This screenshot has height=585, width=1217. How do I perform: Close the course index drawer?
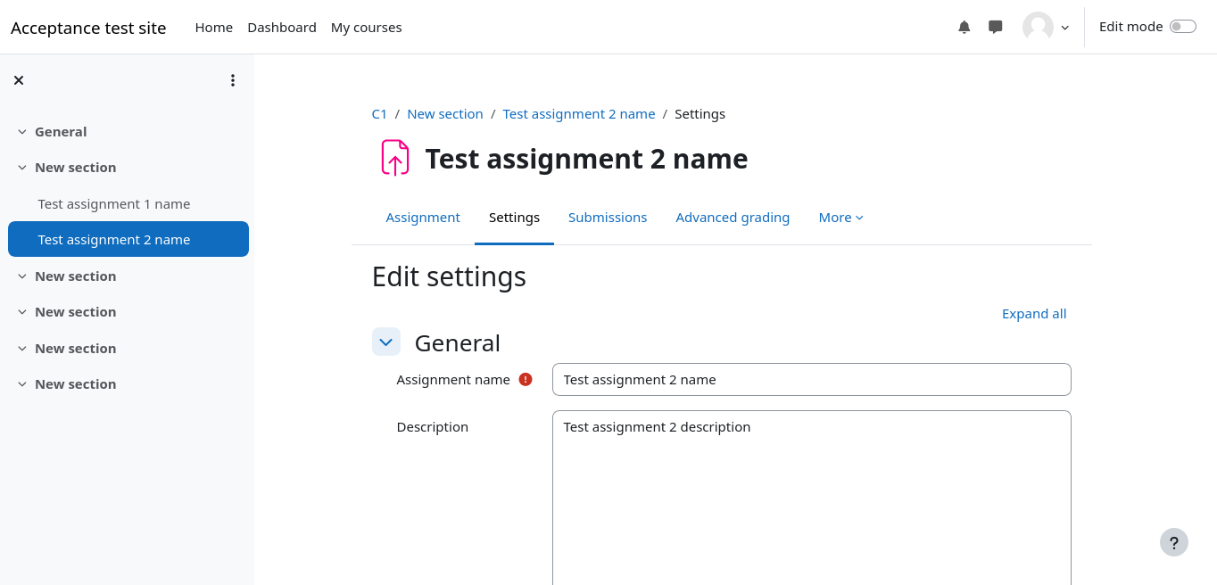[x=19, y=80]
